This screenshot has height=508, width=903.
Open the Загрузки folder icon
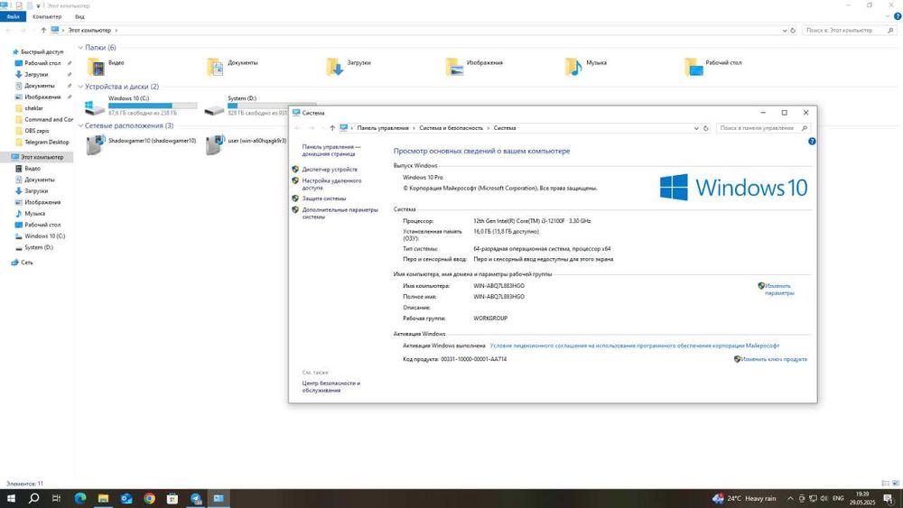pos(335,68)
